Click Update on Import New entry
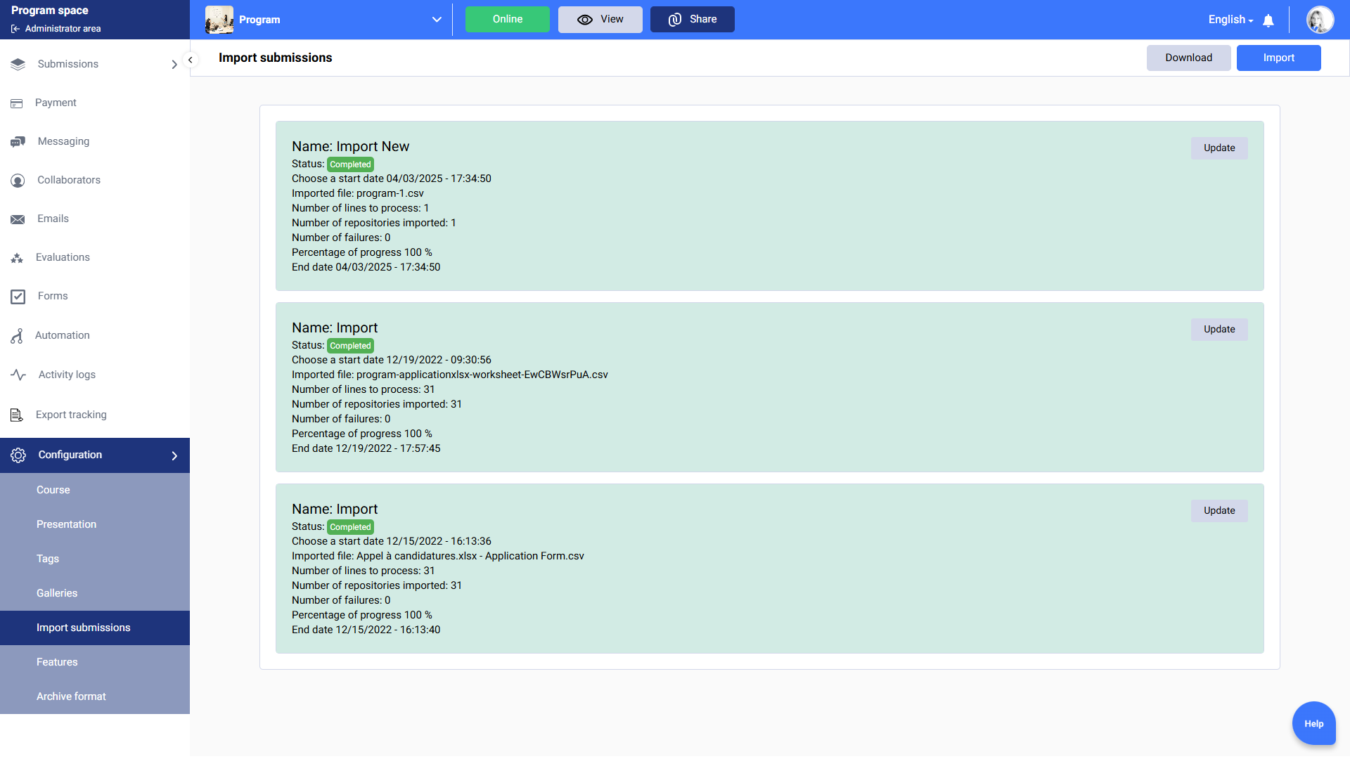Screen dimensions: 1350x759 (x=1219, y=148)
